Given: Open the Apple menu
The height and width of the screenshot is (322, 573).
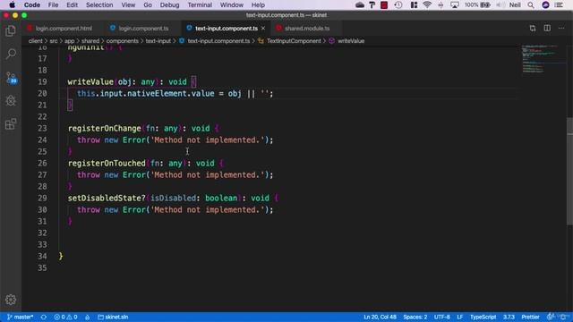Looking at the screenshot, I should (12, 5).
